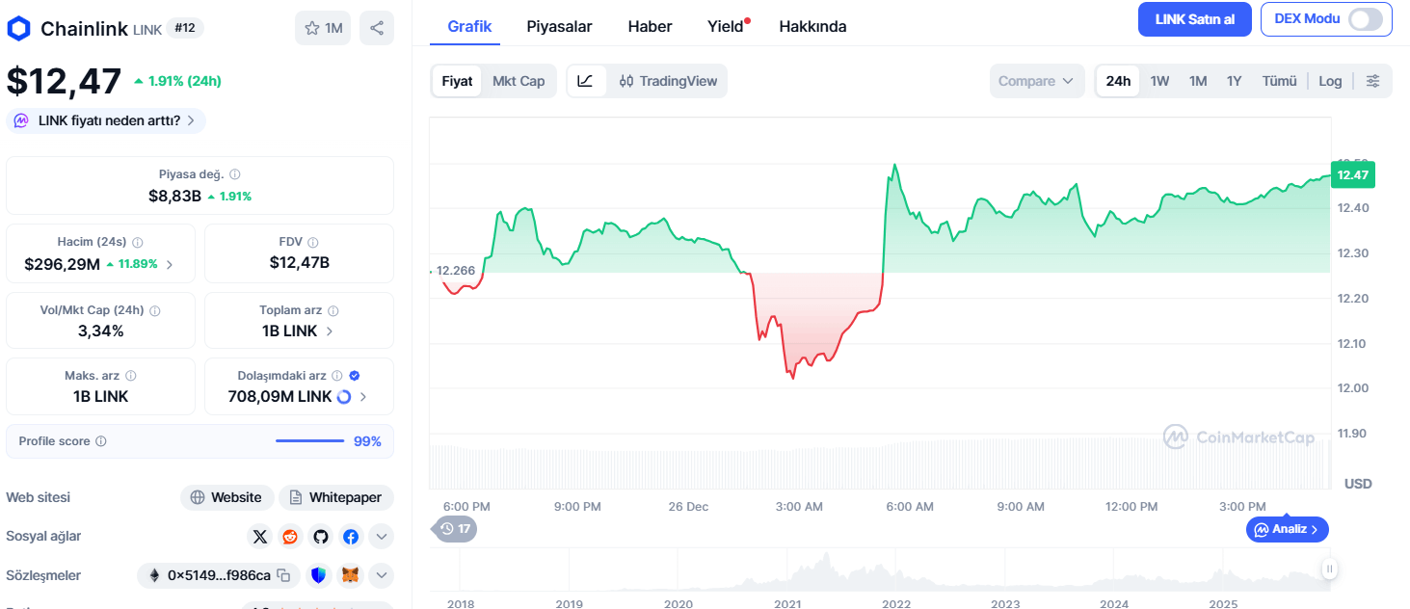The height and width of the screenshot is (609, 1410).
Task: Click the 3,34% Vol/Mkt Cap value
Action: (x=101, y=331)
